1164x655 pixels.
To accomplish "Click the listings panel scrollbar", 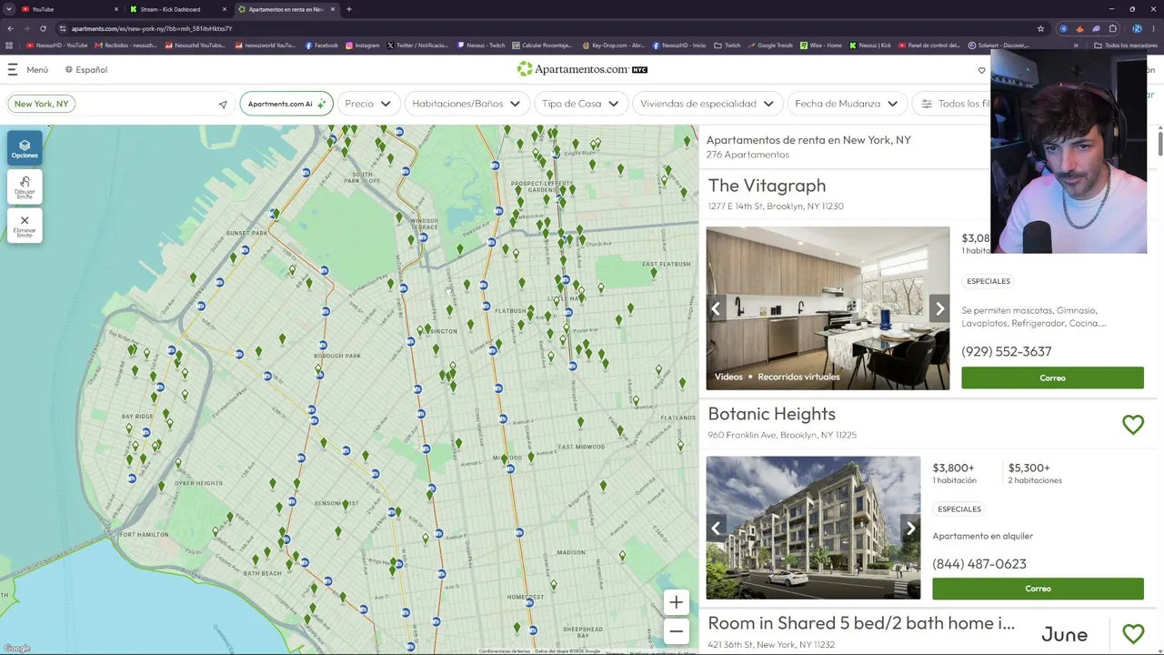I will 1159,144.
